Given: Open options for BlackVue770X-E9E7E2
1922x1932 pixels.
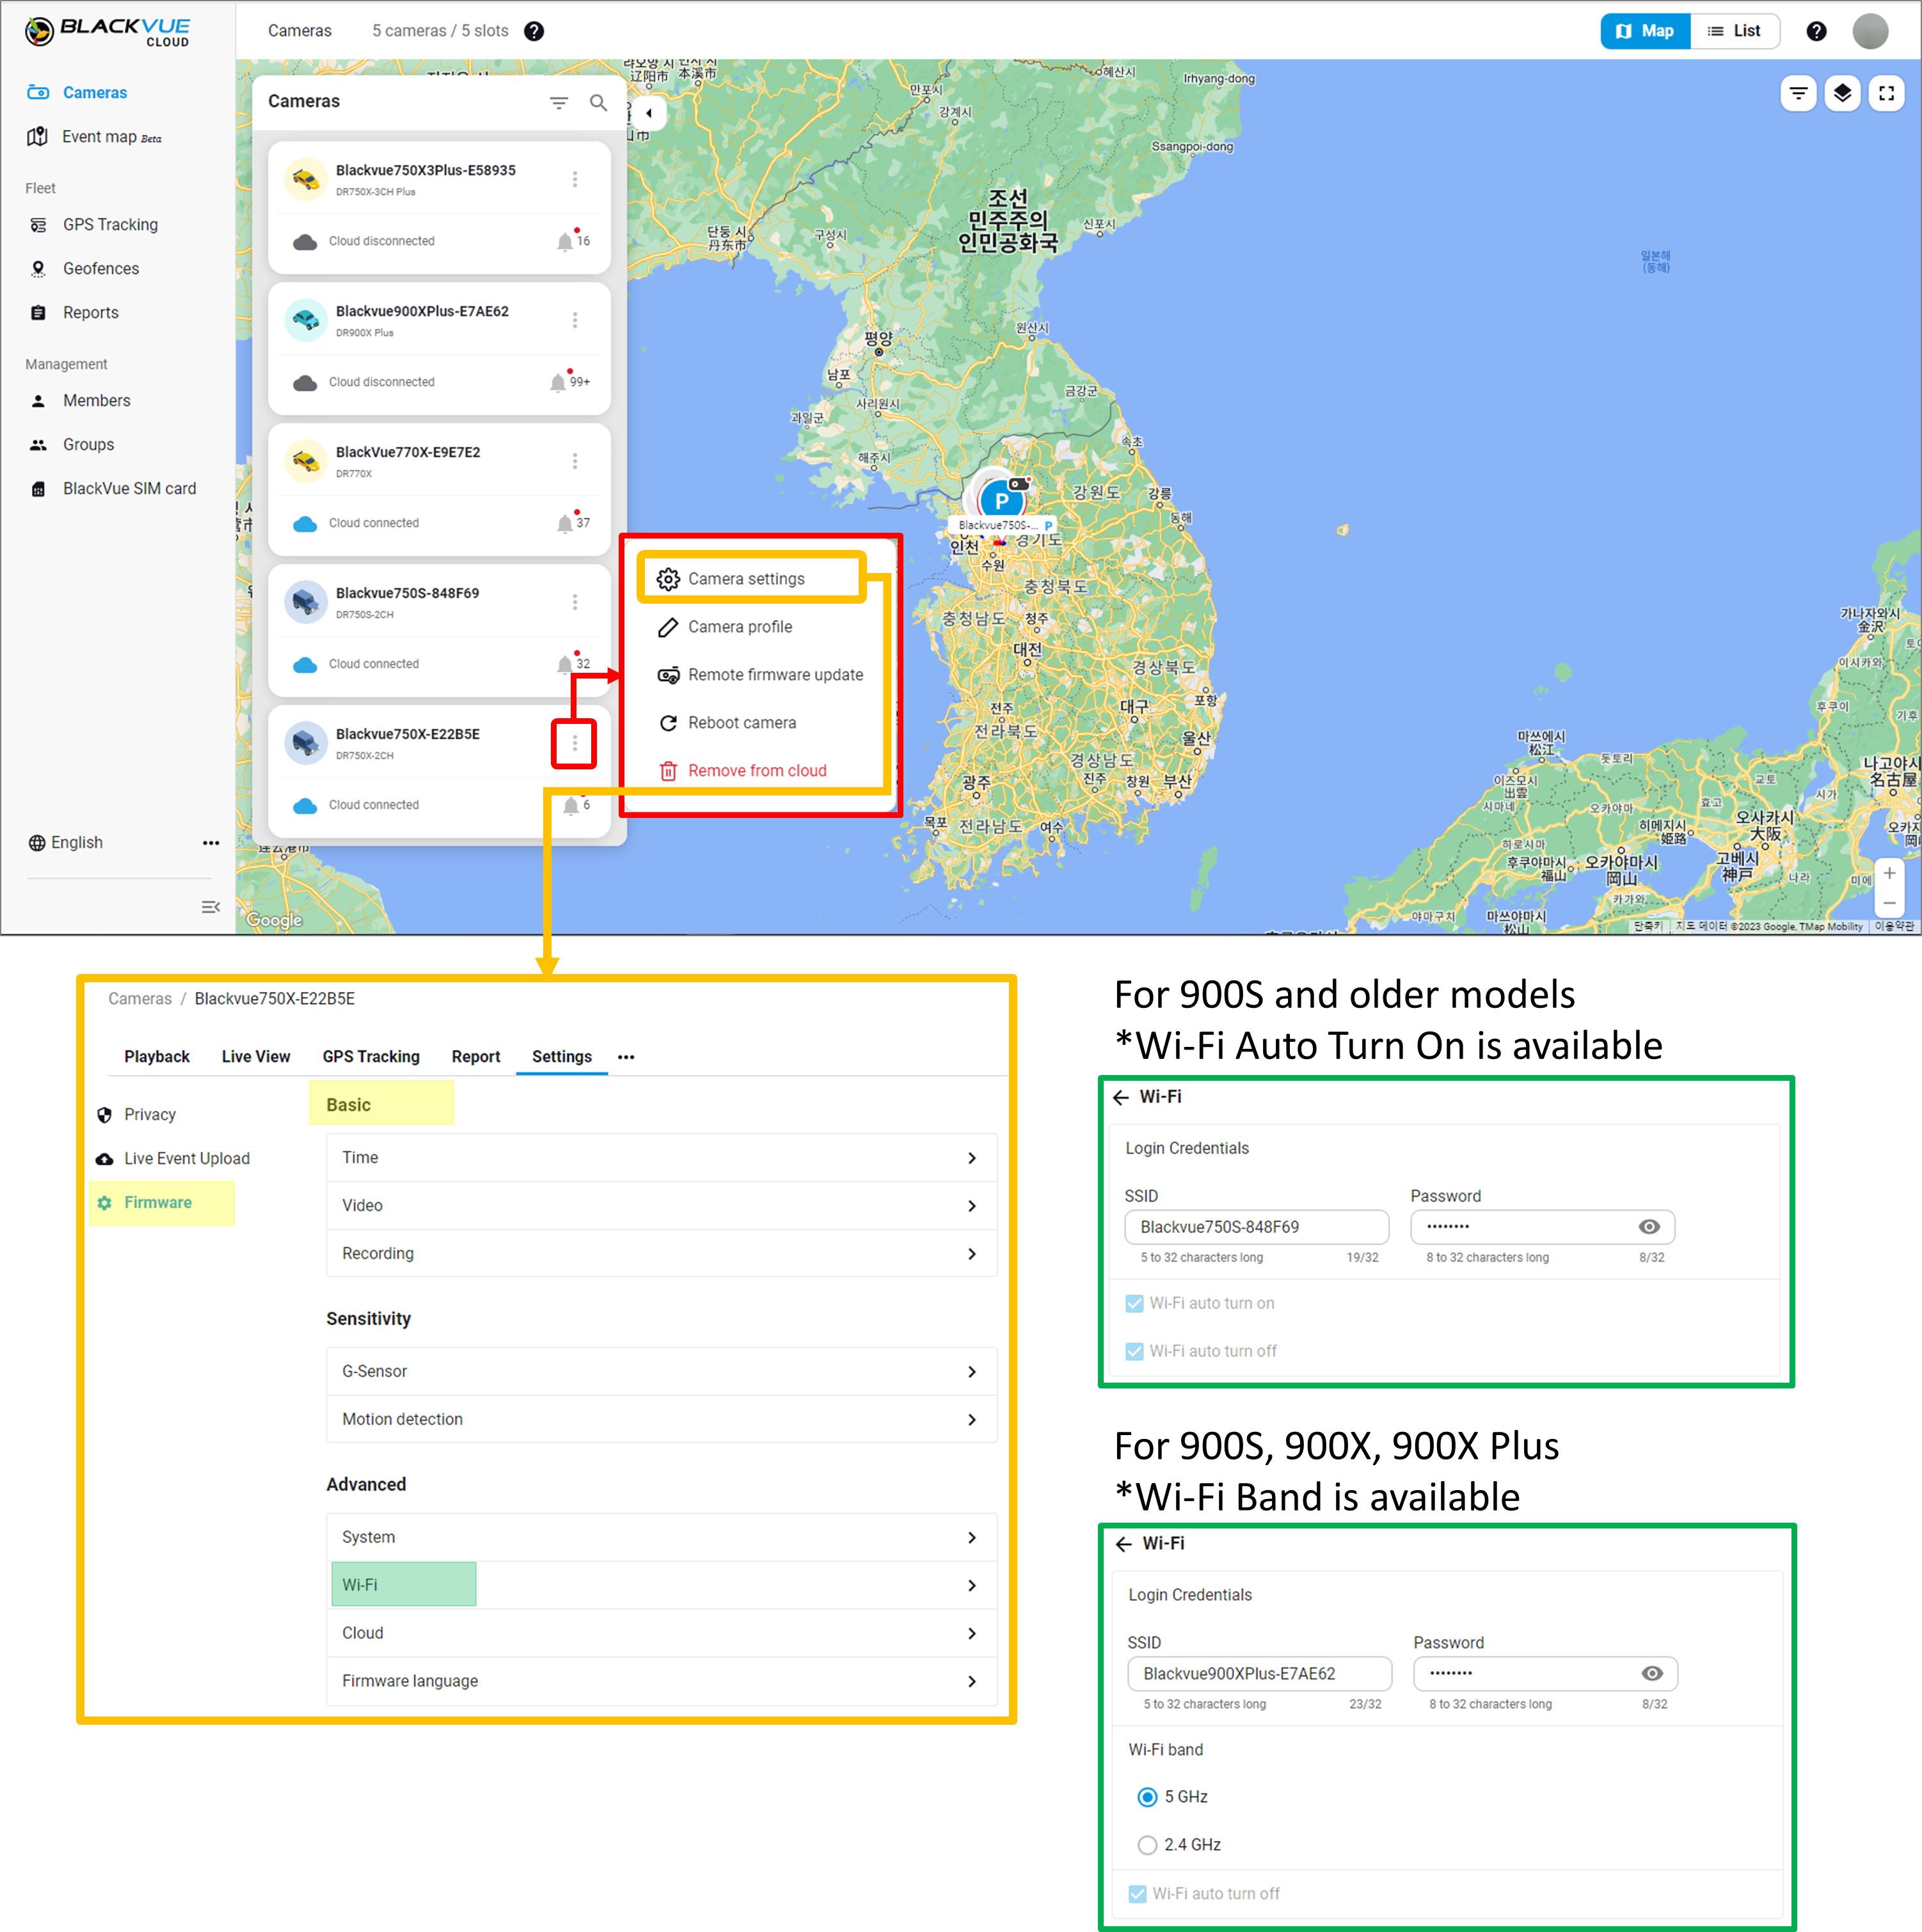Looking at the screenshot, I should [575, 461].
